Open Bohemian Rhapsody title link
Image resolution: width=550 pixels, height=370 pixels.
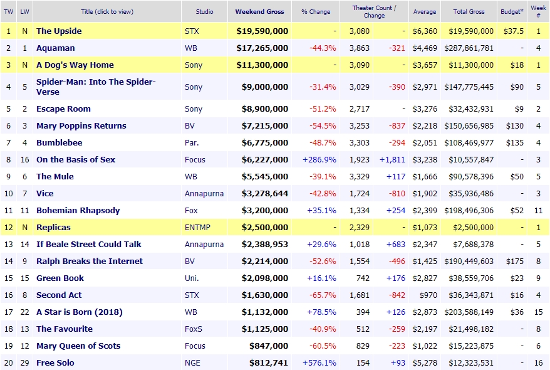(78, 210)
